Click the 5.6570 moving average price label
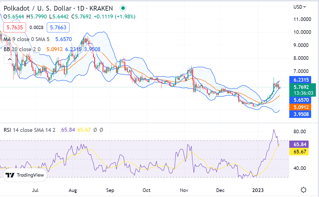The image size is (319, 197). point(300,100)
